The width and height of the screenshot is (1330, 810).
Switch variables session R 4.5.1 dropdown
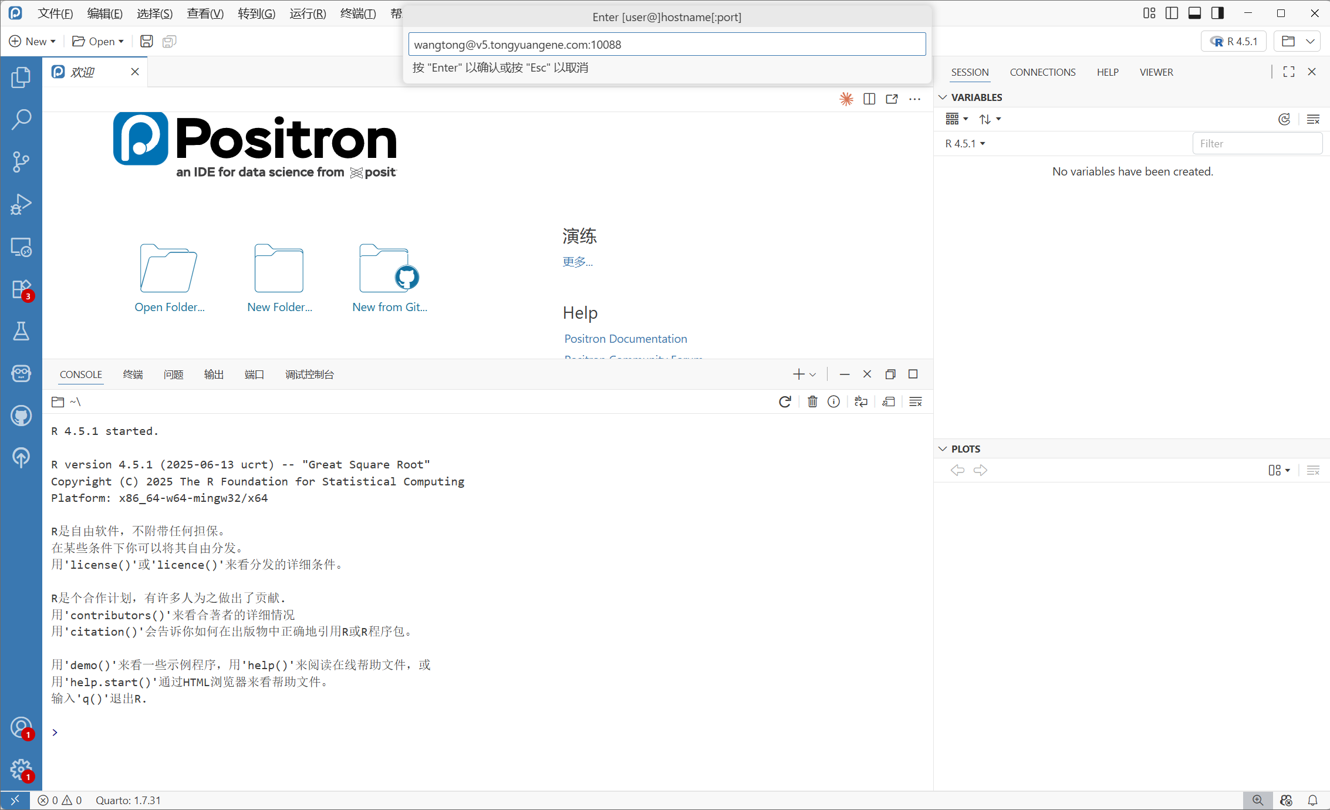coord(965,143)
